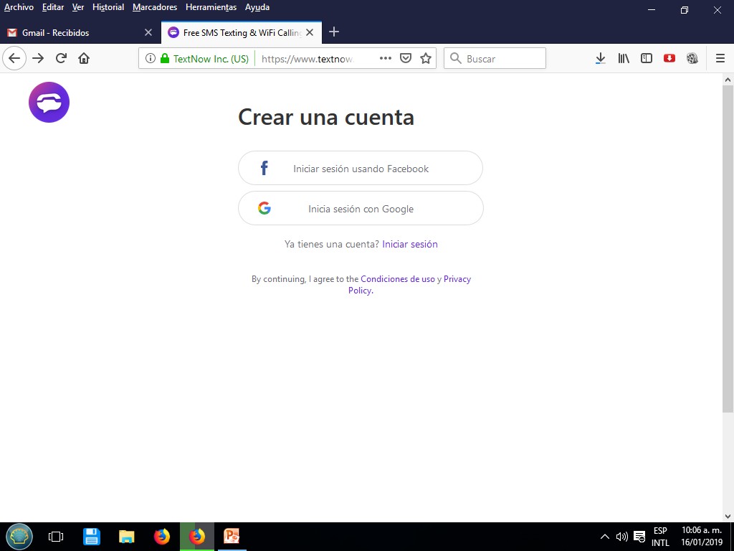Click Inicia sesión con Google button
Viewport: 734px width, 551px height.
pos(361,209)
